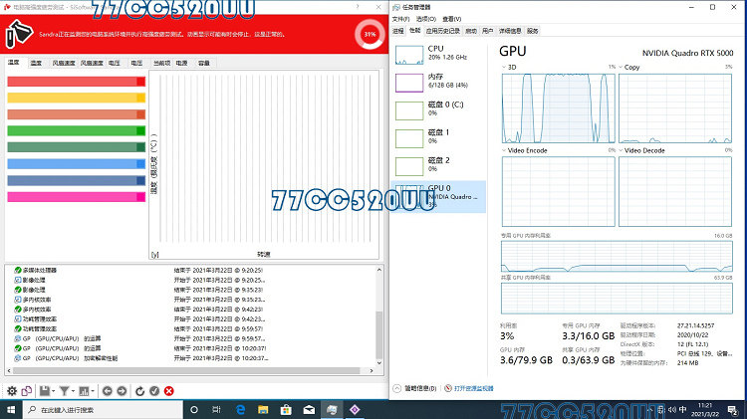This screenshot has width=747, height=419.
Task: Open File Explorer from the taskbar
Action: tap(263, 409)
